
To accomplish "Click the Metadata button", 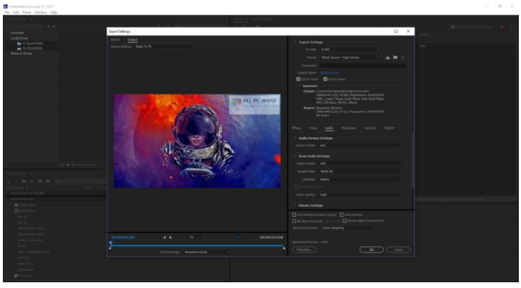I will tap(304, 250).
